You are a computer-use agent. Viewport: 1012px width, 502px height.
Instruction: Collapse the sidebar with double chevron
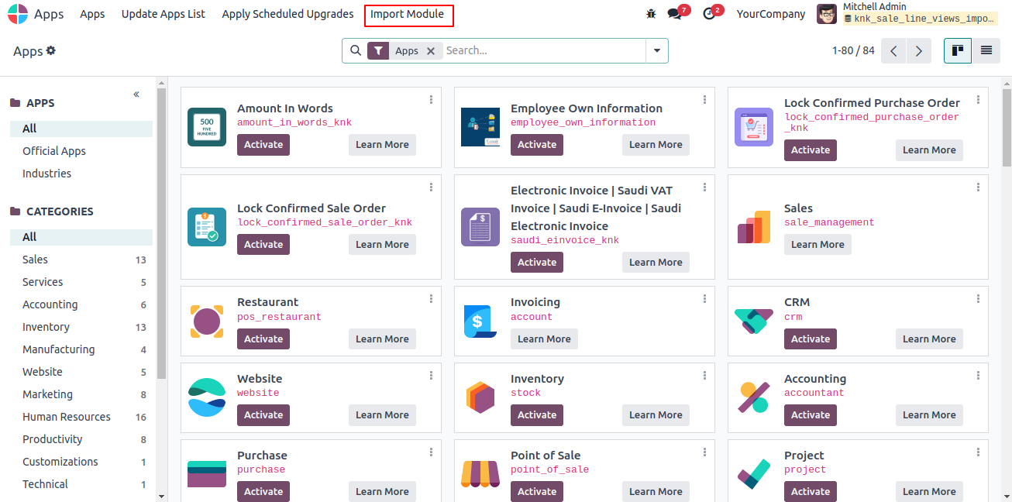coord(136,95)
